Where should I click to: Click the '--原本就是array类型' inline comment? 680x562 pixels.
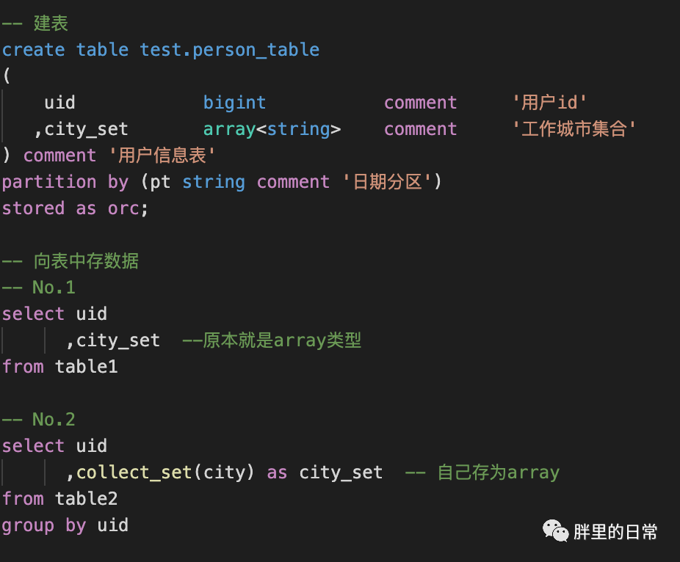click(x=272, y=340)
